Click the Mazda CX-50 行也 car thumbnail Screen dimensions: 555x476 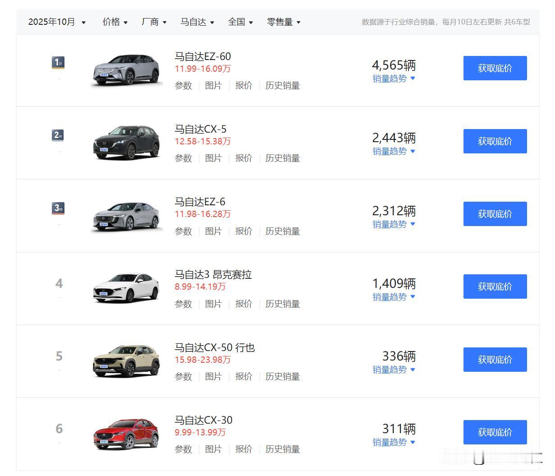126,361
